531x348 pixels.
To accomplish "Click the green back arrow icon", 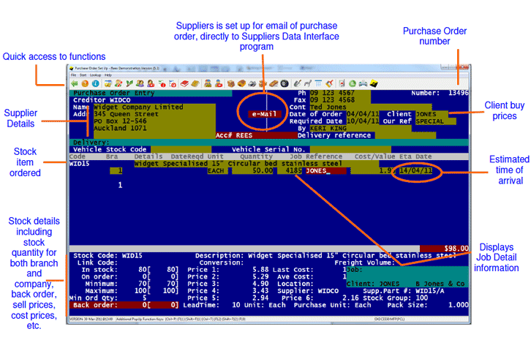I will 74,84.
